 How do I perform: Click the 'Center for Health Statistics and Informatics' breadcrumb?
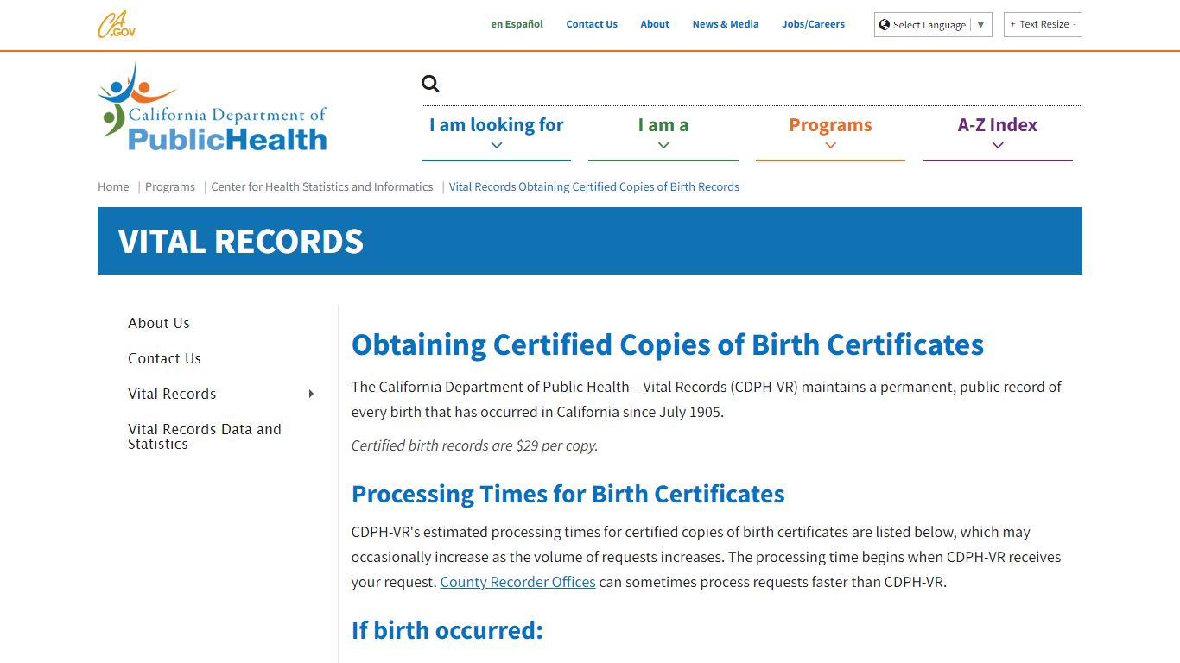click(321, 186)
